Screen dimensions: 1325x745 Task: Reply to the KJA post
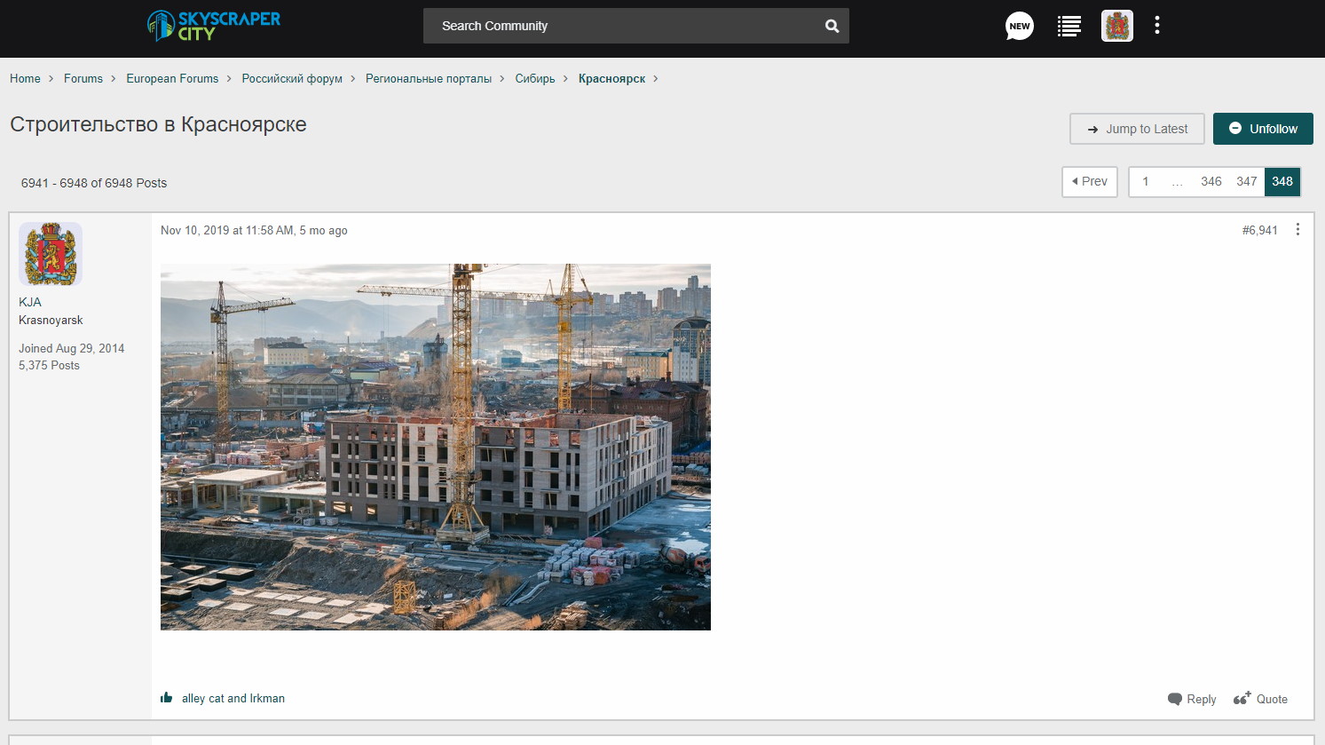tap(1192, 699)
